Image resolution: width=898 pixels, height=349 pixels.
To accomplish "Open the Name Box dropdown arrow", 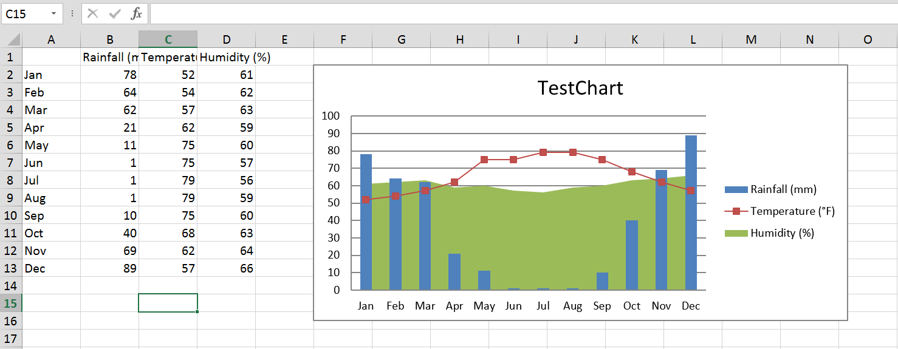I will [54, 13].
